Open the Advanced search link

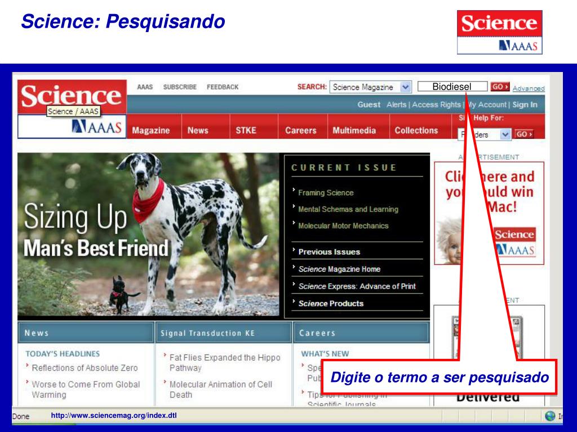(529, 88)
